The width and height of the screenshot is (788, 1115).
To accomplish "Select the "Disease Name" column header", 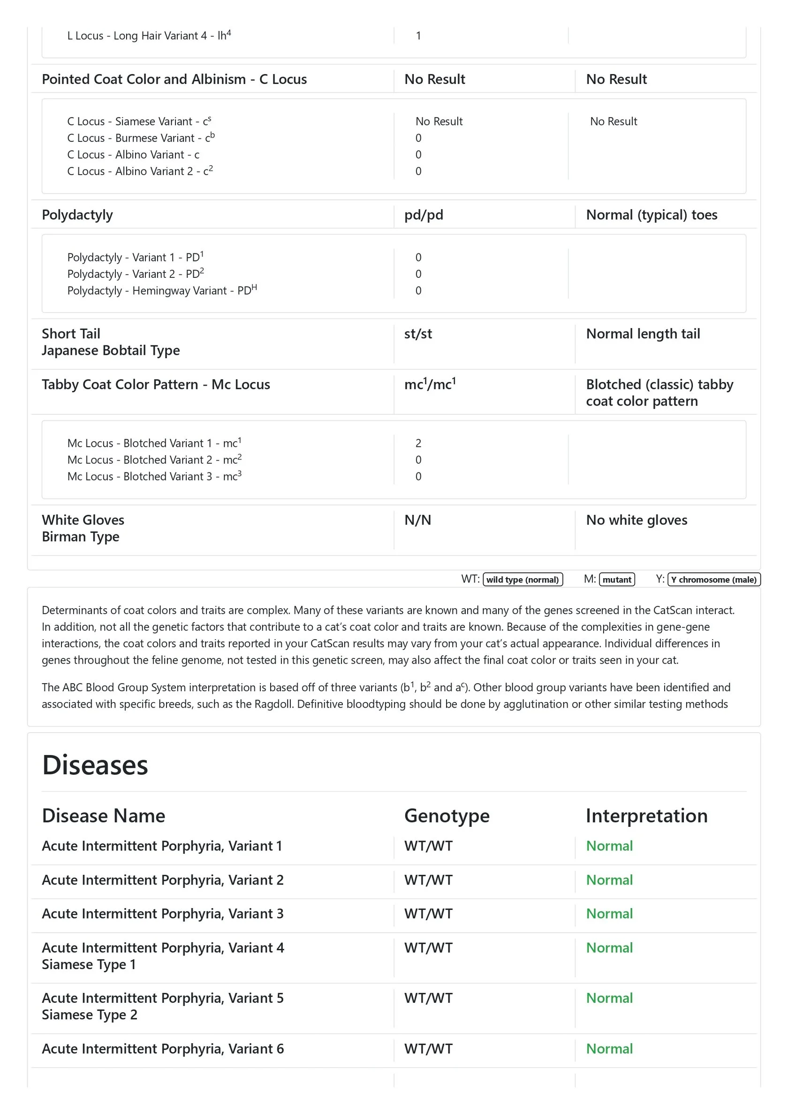I will click(103, 816).
